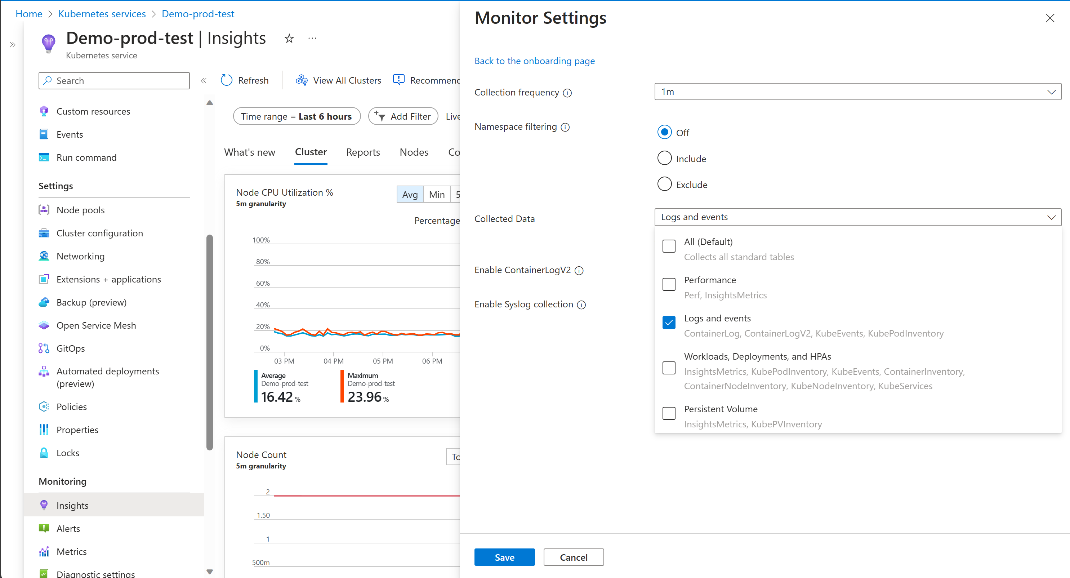Open Back to the onboarding page link

(534, 61)
